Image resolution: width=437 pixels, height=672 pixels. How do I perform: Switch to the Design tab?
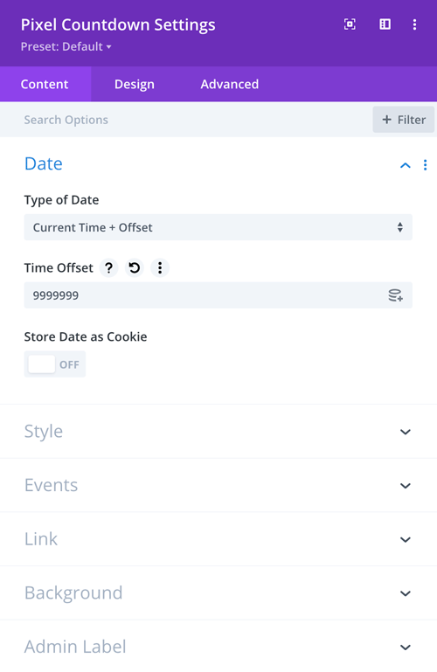[134, 84]
